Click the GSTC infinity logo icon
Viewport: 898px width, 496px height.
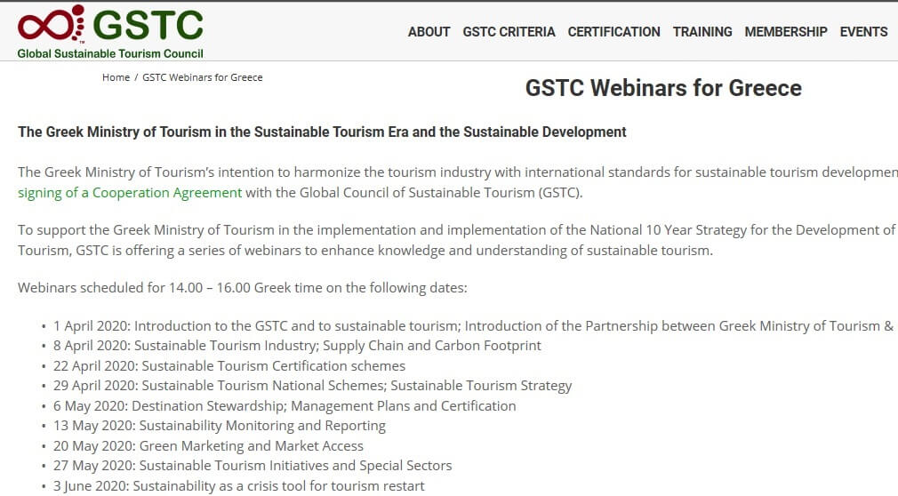click(51, 24)
